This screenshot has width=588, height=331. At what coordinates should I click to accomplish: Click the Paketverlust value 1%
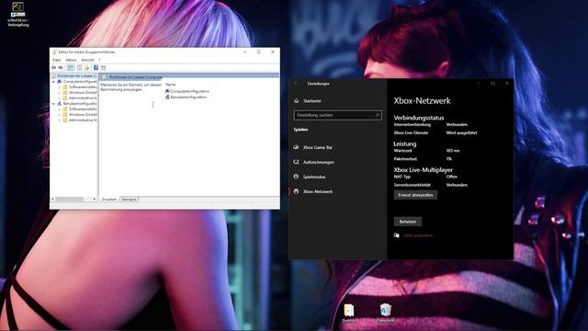(x=449, y=159)
